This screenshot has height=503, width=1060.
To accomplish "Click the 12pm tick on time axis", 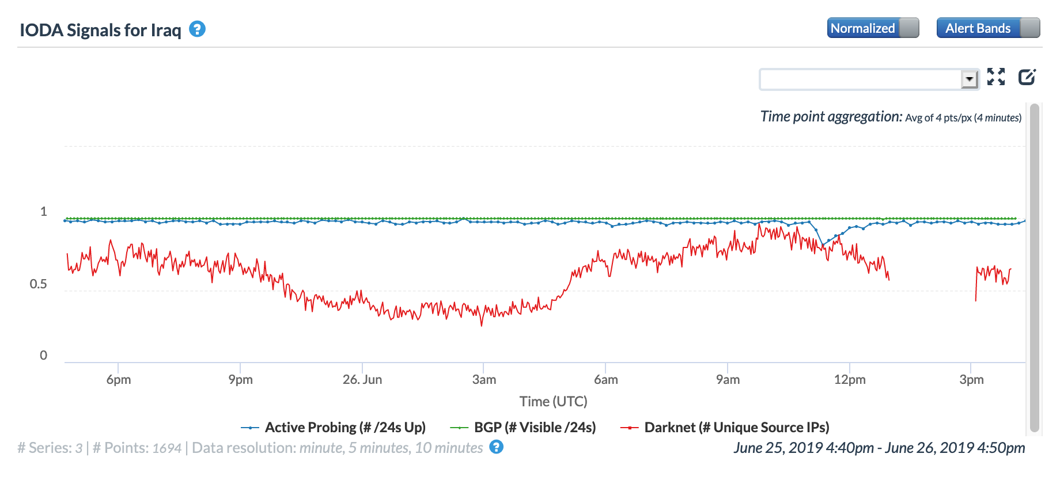I will click(x=850, y=380).
